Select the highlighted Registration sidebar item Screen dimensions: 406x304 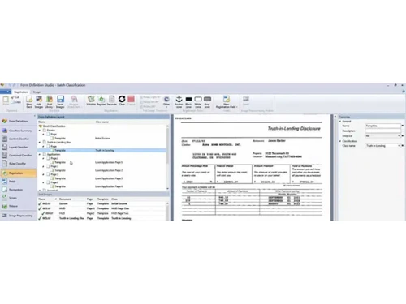point(18,173)
